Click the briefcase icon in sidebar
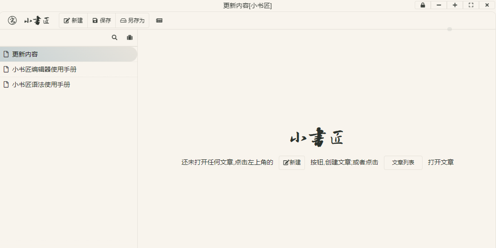The height and width of the screenshot is (248, 496). coord(130,38)
